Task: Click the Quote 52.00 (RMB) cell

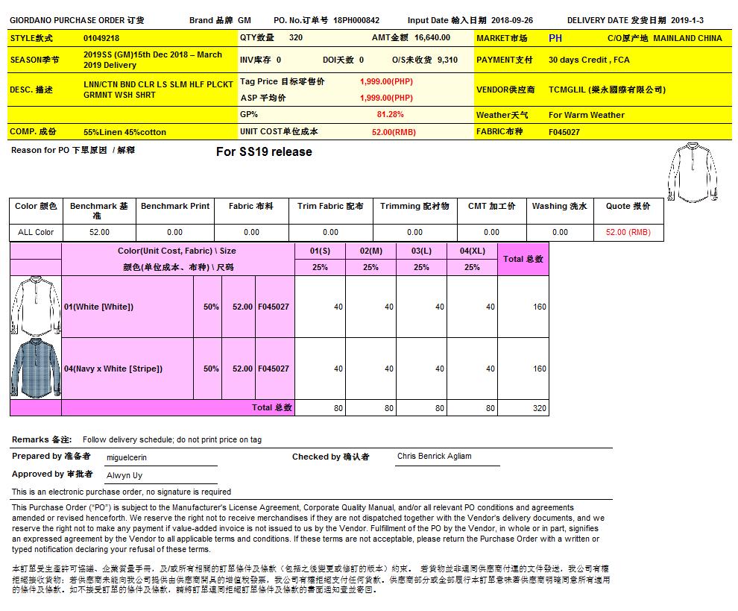Action: (x=628, y=232)
